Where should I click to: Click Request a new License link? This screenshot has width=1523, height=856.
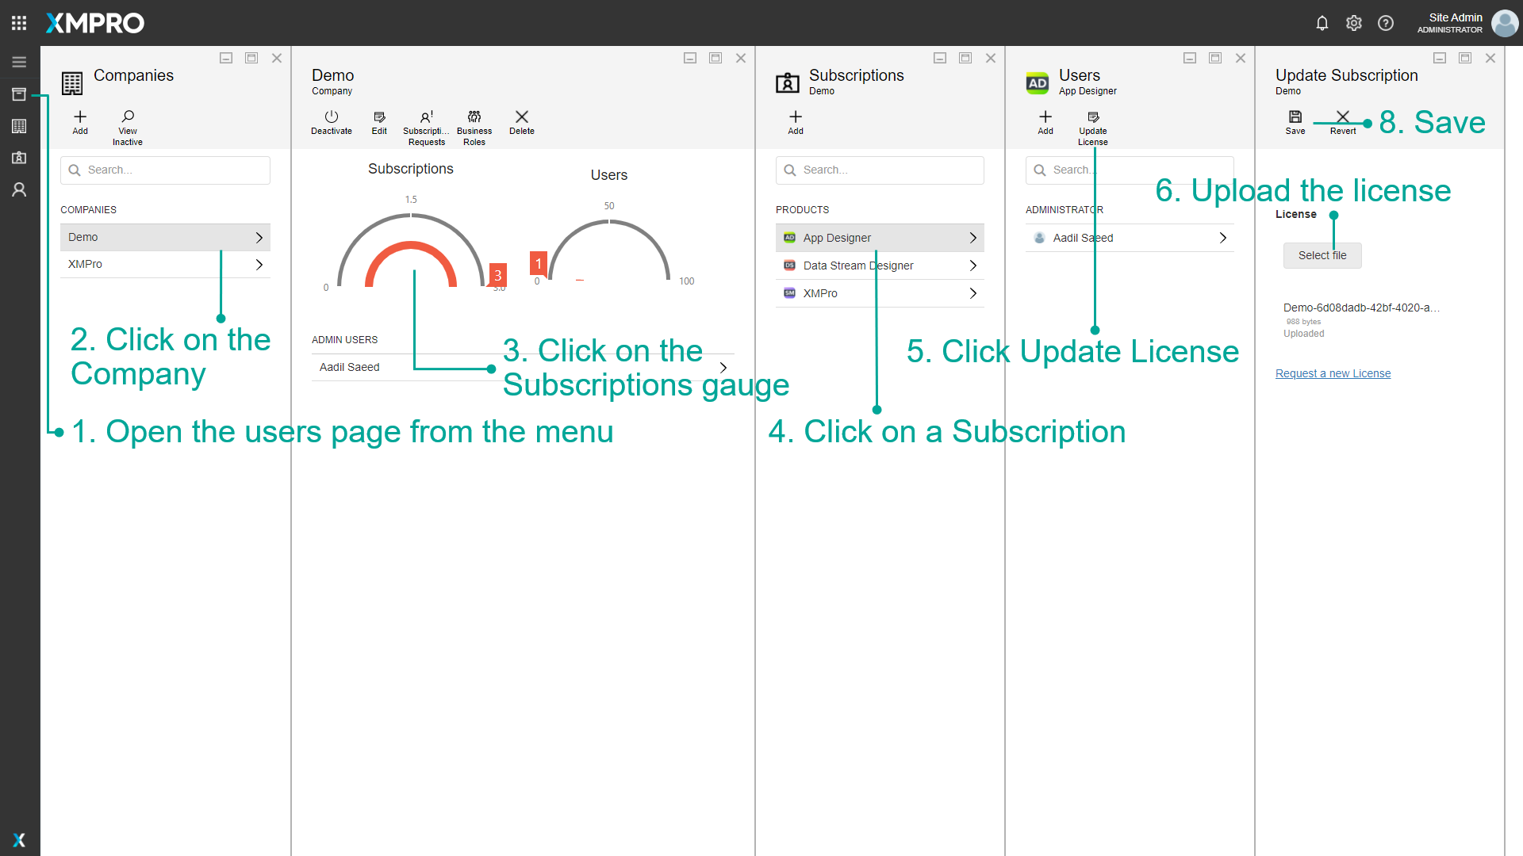[x=1333, y=373]
